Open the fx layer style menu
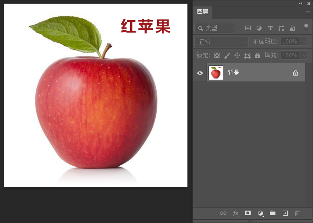Image resolution: width=313 pixels, height=223 pixels. (x=236, y=213)
